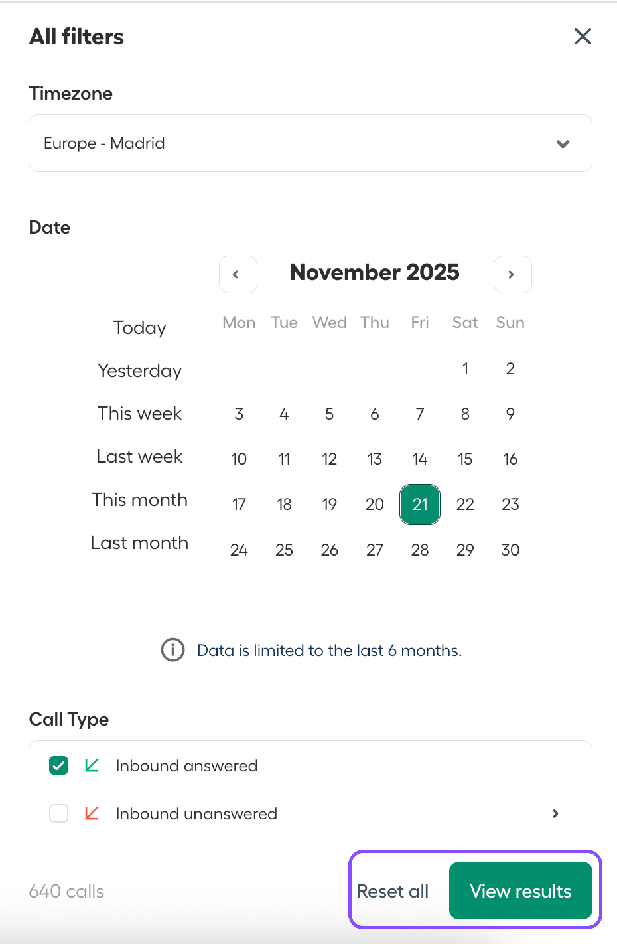Image resolution: width=617 pixels, height=944 pixels.
Task: Disable the Inbound answered checkbox
Action: [58, 765]
